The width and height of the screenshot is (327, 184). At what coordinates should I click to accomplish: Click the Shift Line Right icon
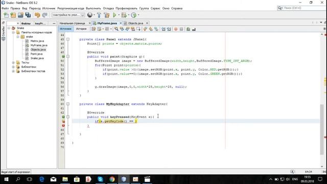tap(169, 29)
